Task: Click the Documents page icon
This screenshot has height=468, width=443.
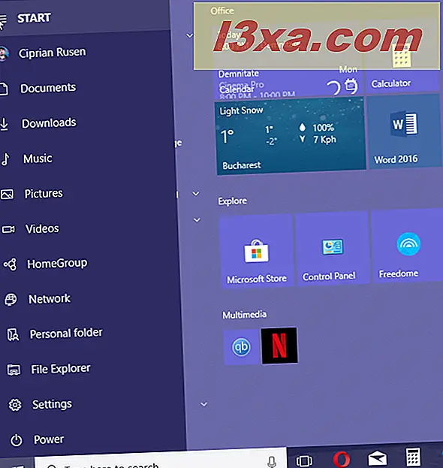Action: [x=4, y=89]
